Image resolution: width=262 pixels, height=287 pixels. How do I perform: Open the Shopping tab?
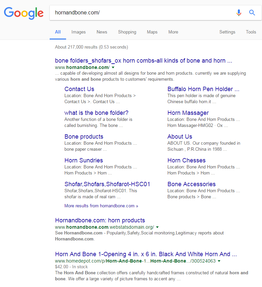tap(127, 32)
